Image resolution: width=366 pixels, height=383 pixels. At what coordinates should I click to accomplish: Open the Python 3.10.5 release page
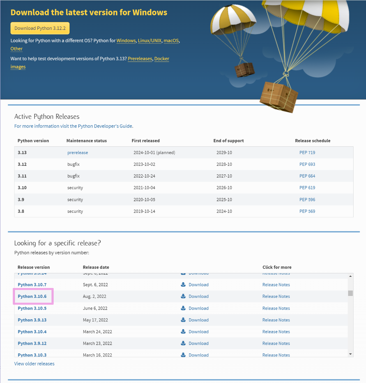pos(32,308)
